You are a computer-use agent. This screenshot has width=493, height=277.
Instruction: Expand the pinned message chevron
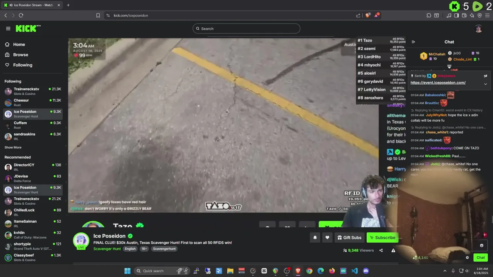[485, 84]
